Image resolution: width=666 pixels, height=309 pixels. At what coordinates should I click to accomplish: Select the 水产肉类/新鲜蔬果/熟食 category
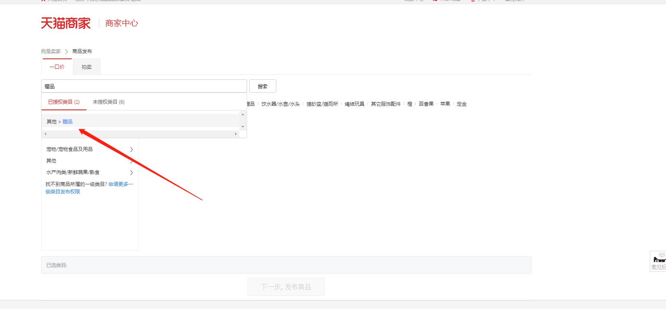click(x=90, y=172)
